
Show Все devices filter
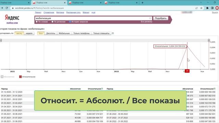(41, 33)
